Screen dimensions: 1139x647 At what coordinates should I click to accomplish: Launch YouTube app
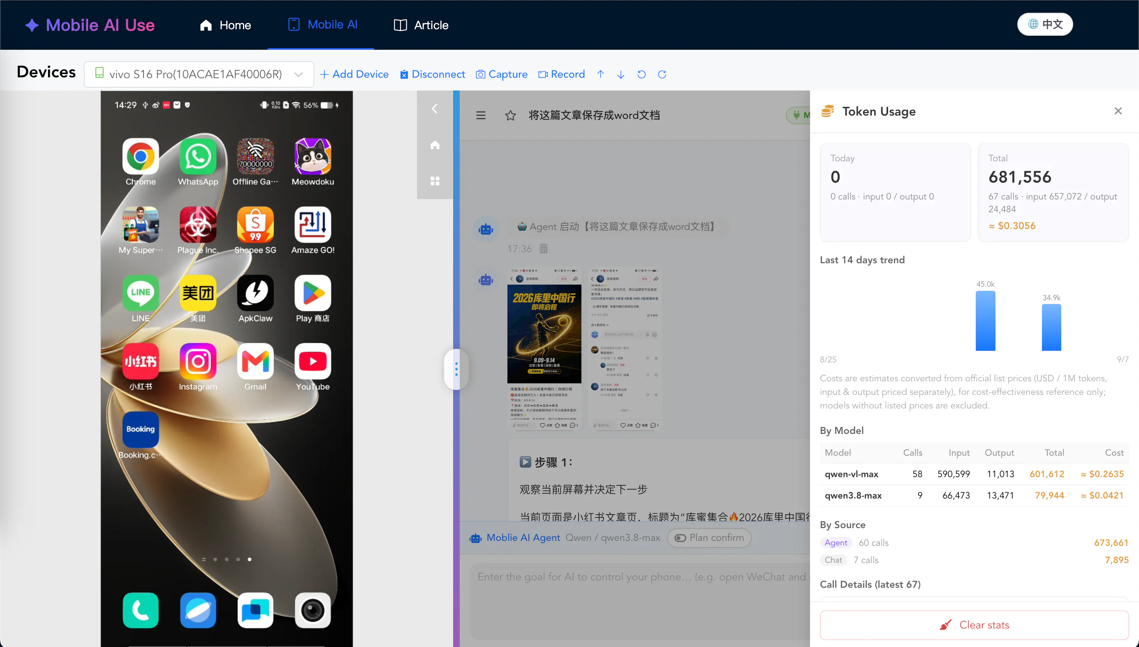click(313, 362)
